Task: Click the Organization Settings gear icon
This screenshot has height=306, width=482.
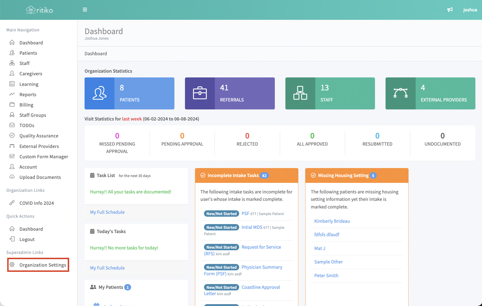Action: coord(12,265)
